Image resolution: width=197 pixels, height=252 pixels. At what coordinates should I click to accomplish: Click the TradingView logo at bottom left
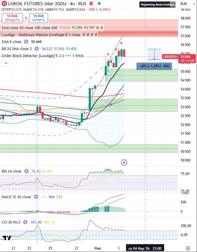(7, 238)
